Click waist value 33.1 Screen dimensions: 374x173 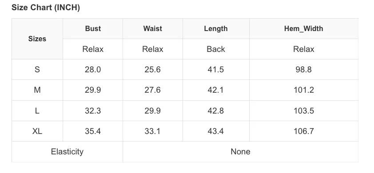point(153,131)
